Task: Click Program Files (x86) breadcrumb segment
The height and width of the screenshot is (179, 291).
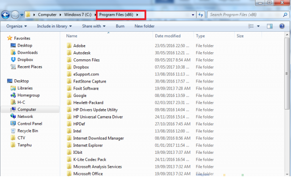Action: click(116, 14)
